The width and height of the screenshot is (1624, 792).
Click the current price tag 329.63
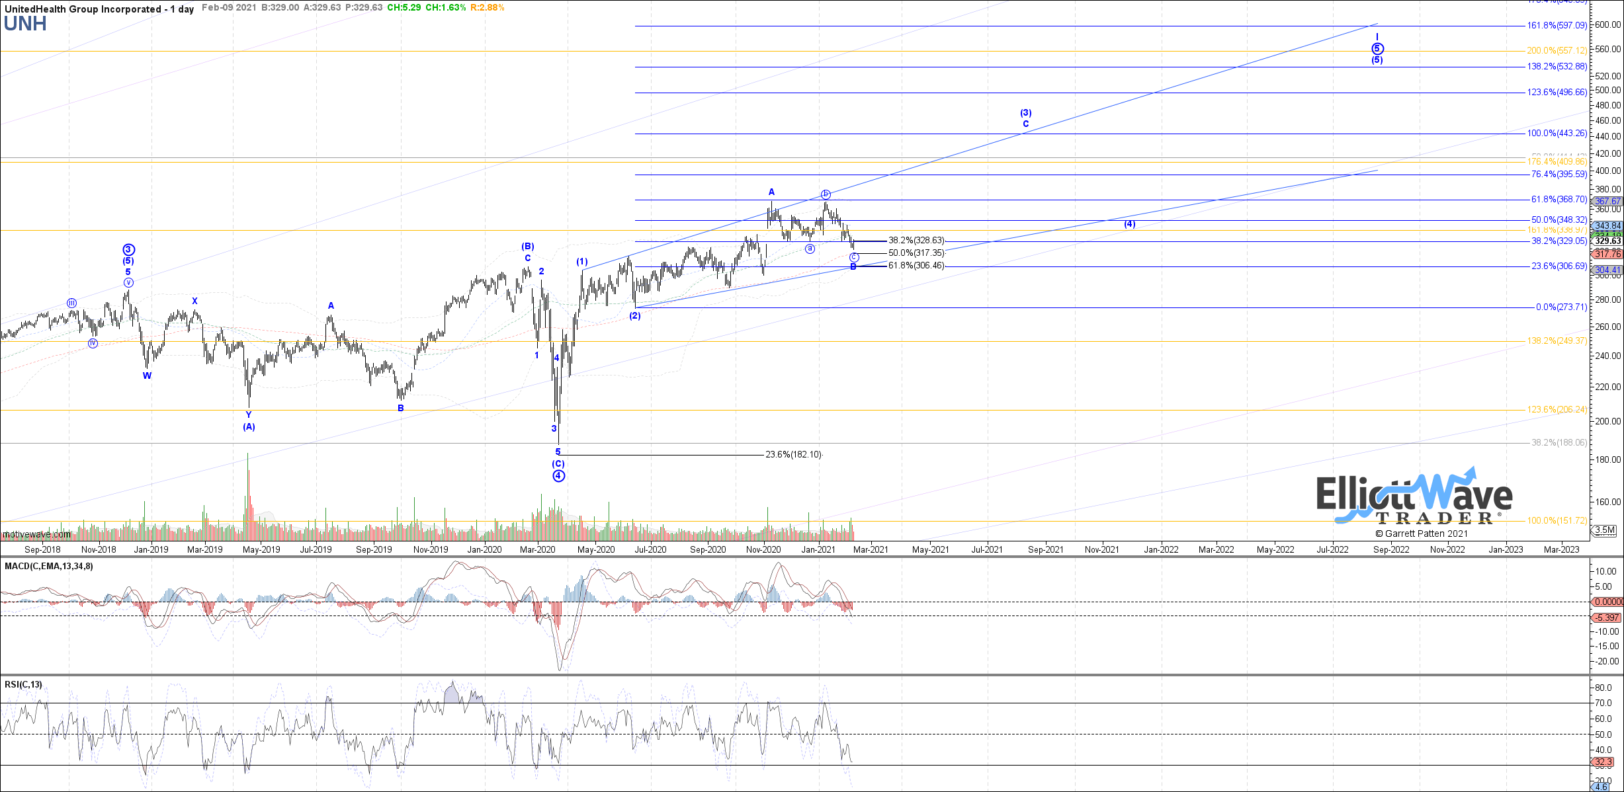click(1607, 241)
